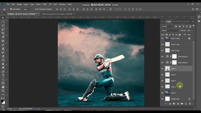Select the Dodge tool
This screenshot has height=113, width=201.
click(3, 68)
